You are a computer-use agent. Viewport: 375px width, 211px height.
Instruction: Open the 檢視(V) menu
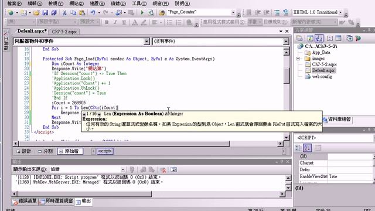(56, 4)
